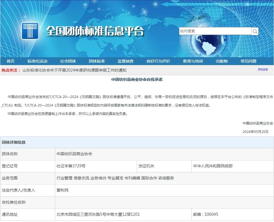This screenshot has width=274, height=222.
Task: Select the 常见问题 menu item
Action: click(x=248, y=61)
